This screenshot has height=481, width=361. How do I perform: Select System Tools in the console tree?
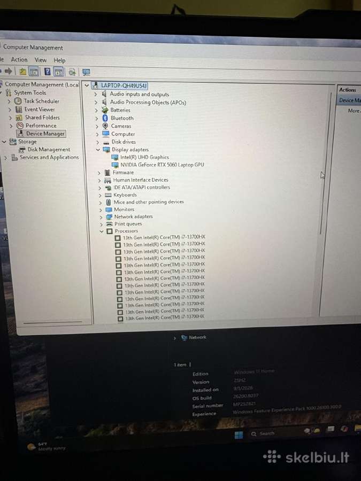(x=30, y=92)
